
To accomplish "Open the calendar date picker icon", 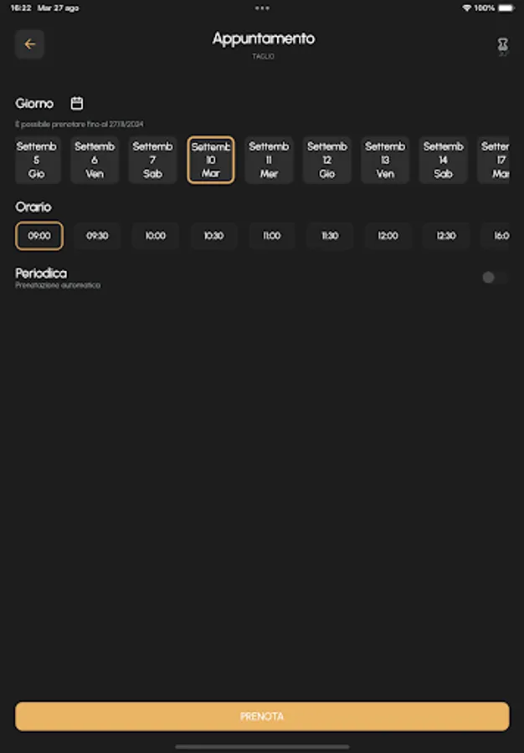I will 77,104.
